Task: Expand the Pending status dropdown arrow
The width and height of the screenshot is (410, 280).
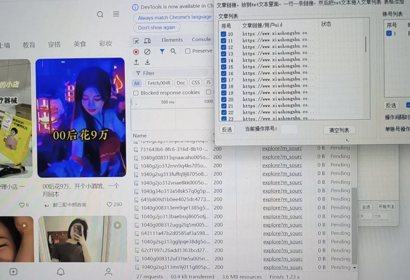Action: [354, 267]
